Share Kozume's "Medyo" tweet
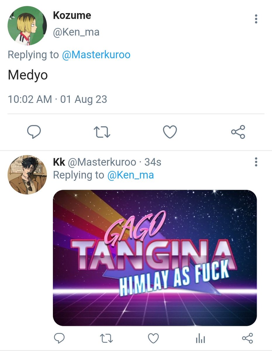Screen dimensions: 272x351 [x=238, y=132]
